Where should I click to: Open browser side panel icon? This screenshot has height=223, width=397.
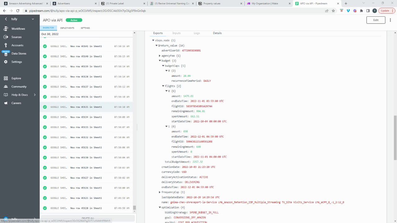[x=368, y=11]
